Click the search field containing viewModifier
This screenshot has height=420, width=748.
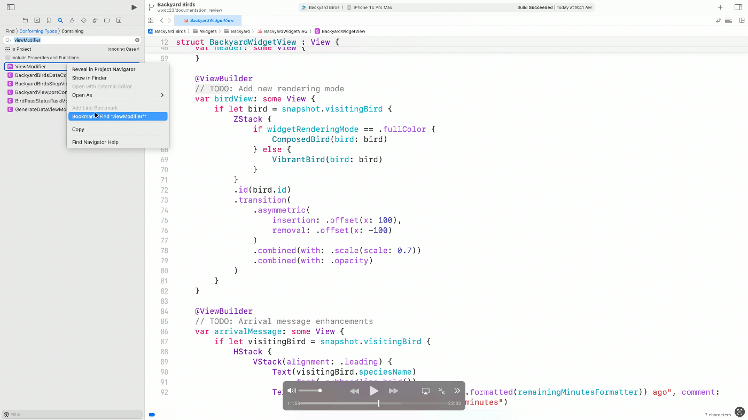72,40
